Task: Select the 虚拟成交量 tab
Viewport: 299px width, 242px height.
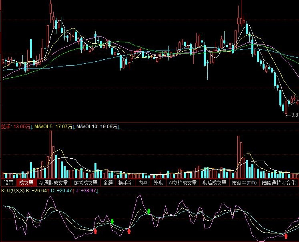Action: [85, 183]
